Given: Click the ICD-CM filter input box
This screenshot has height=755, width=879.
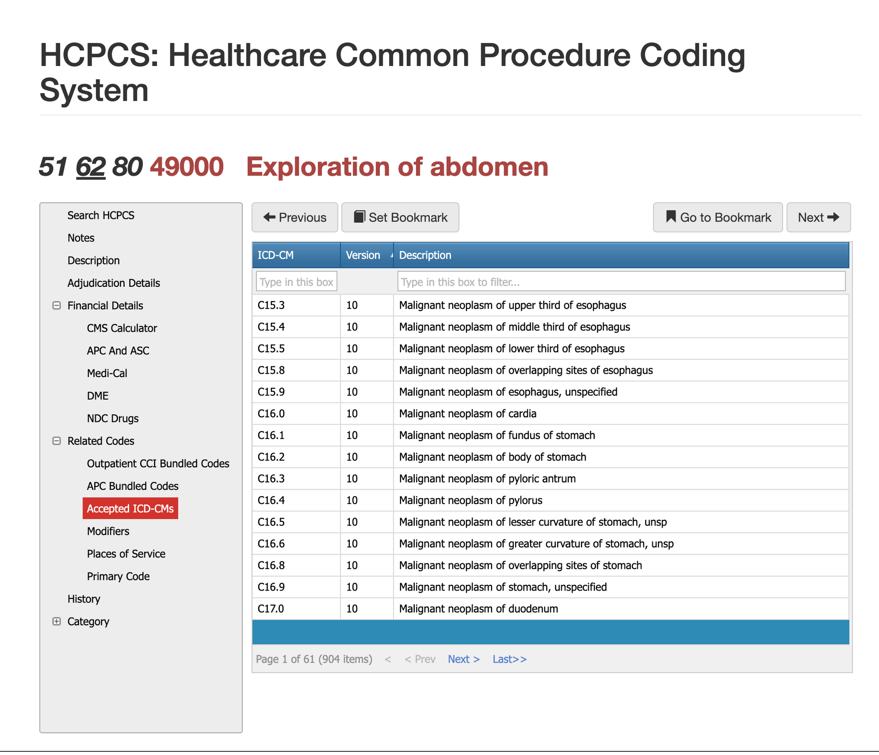Looking at the screenshot, I should pos(296,281).
